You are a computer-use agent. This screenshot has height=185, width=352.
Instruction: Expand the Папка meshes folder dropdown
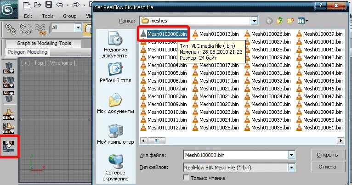(x=254, y=21)
